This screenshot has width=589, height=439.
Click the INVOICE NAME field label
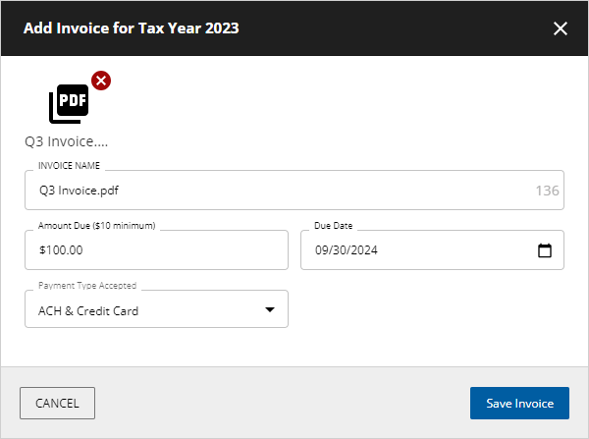(x=70, y=166)
